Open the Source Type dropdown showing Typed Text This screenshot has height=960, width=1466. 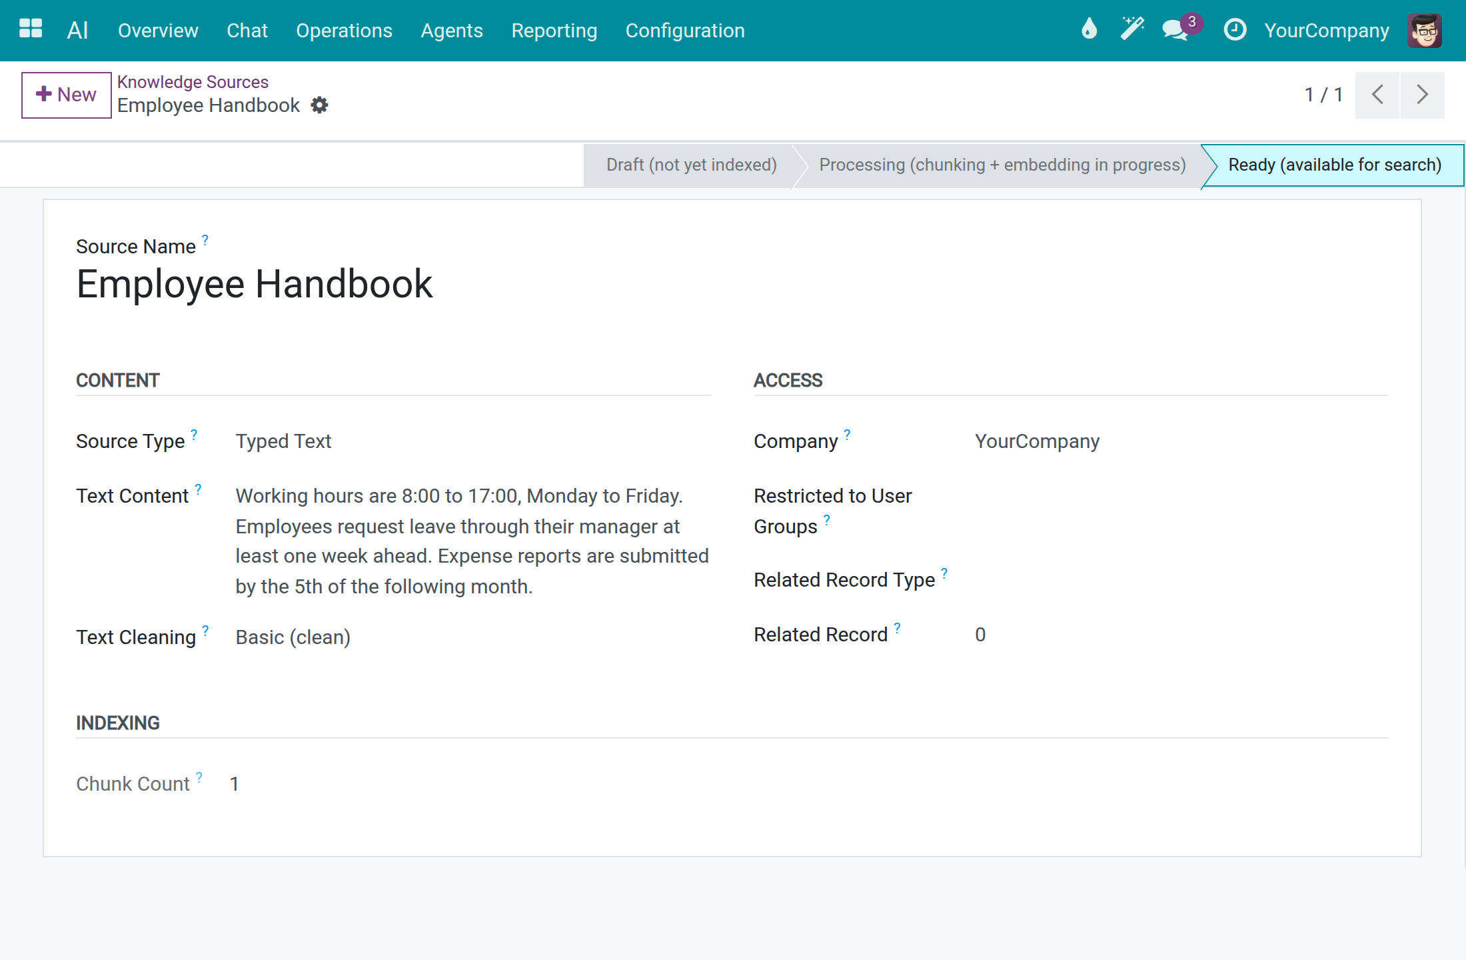point(283,441)
